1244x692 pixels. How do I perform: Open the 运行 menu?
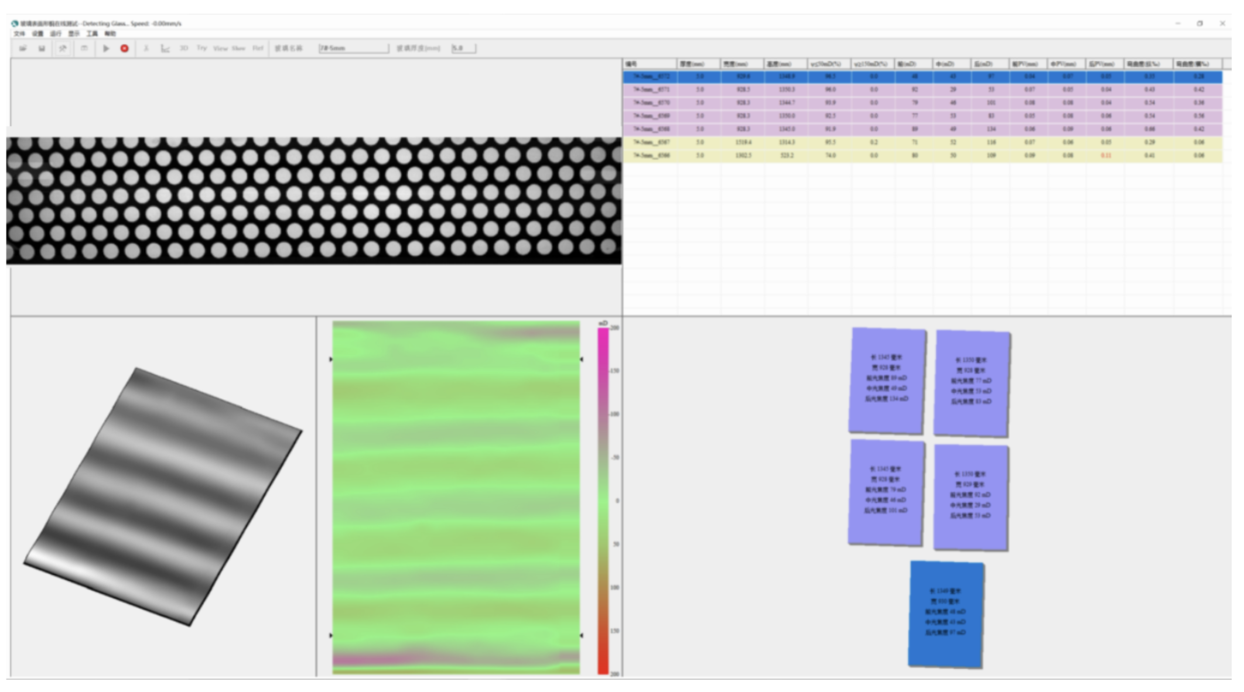[56, 34]
